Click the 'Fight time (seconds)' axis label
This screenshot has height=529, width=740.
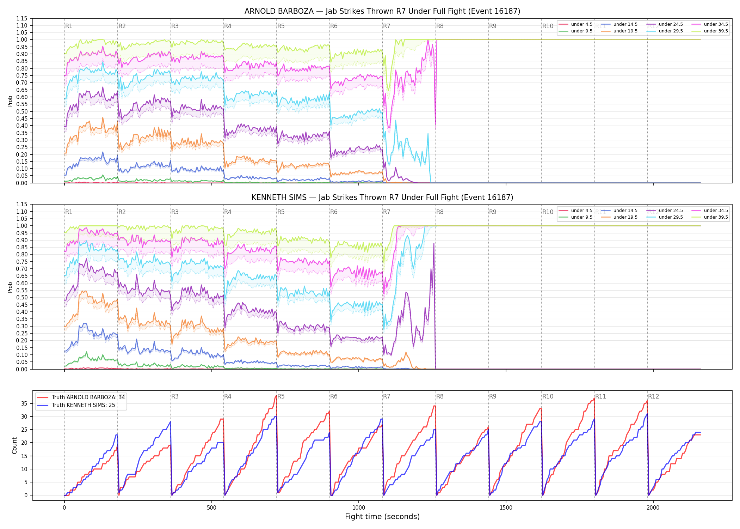pos(382,517)
